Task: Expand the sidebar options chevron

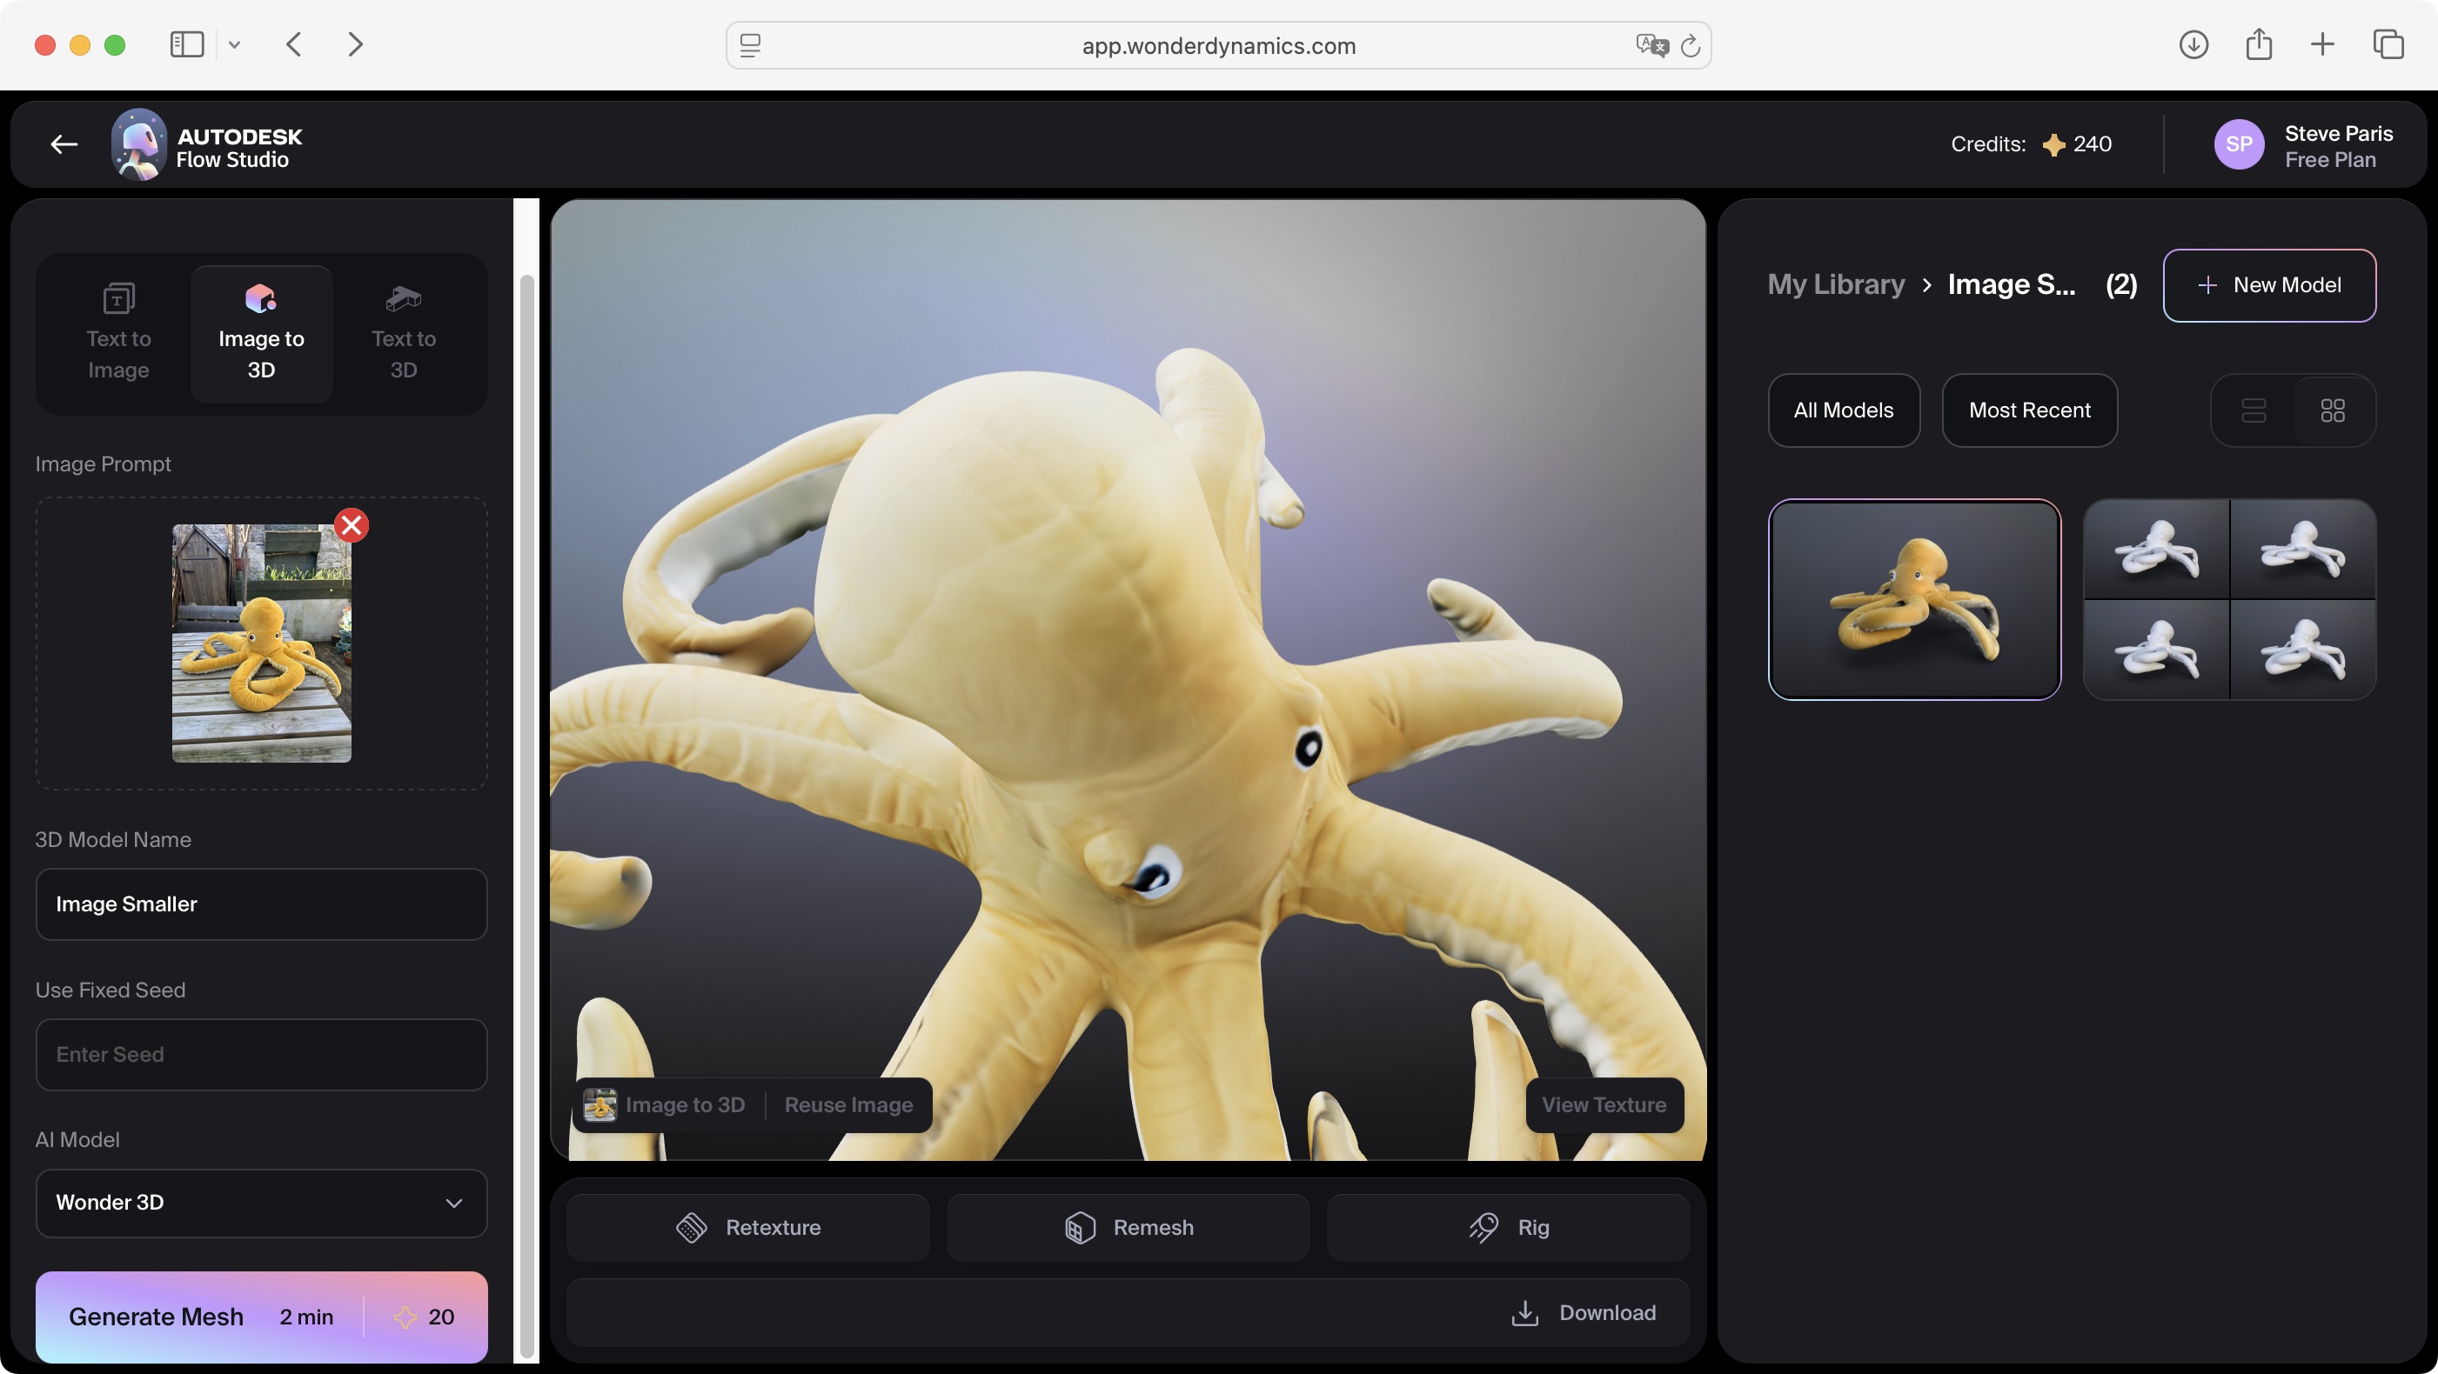Action: pyautogui.click(x=235, y=44)
